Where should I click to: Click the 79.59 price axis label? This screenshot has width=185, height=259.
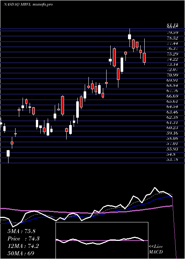click(x=172, y=33)
